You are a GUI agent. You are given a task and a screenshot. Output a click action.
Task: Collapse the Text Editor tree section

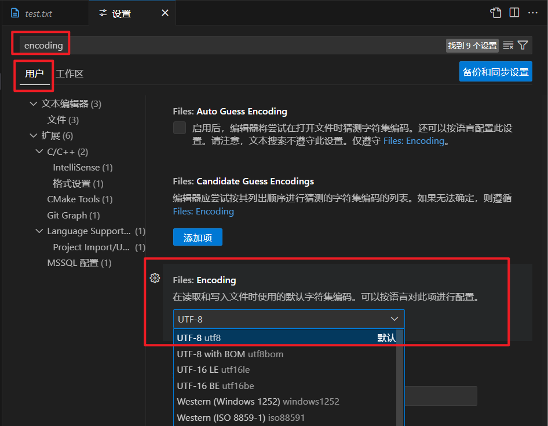(32, 104)
